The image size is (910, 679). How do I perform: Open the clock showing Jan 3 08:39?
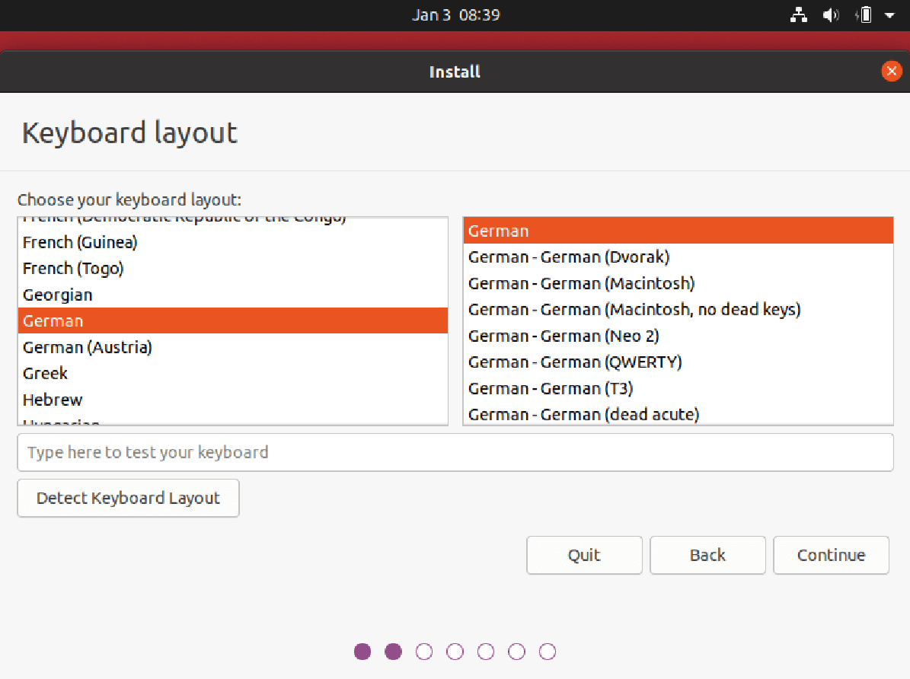(x=455, y=15)
